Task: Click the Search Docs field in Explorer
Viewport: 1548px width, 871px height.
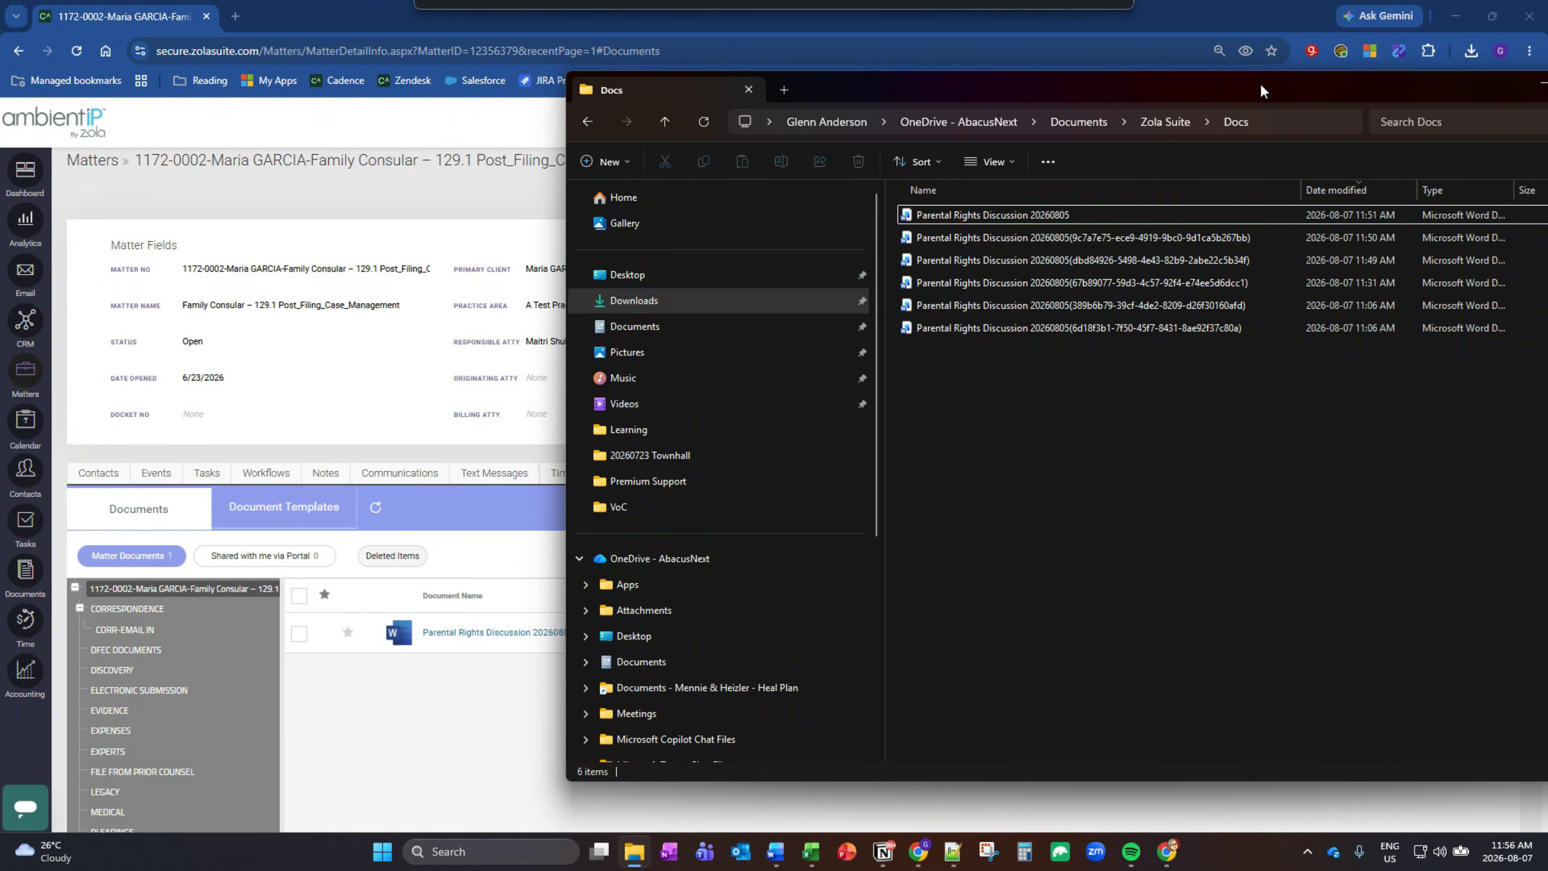Action: click(1458, 122)
